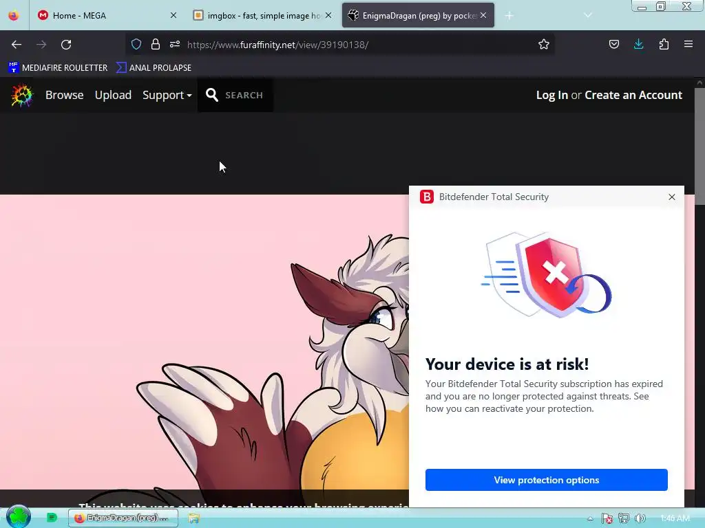Click the volume speaker tray icon
The height and width of the screenshot is (528, 705).
click(x=640, y=518)
